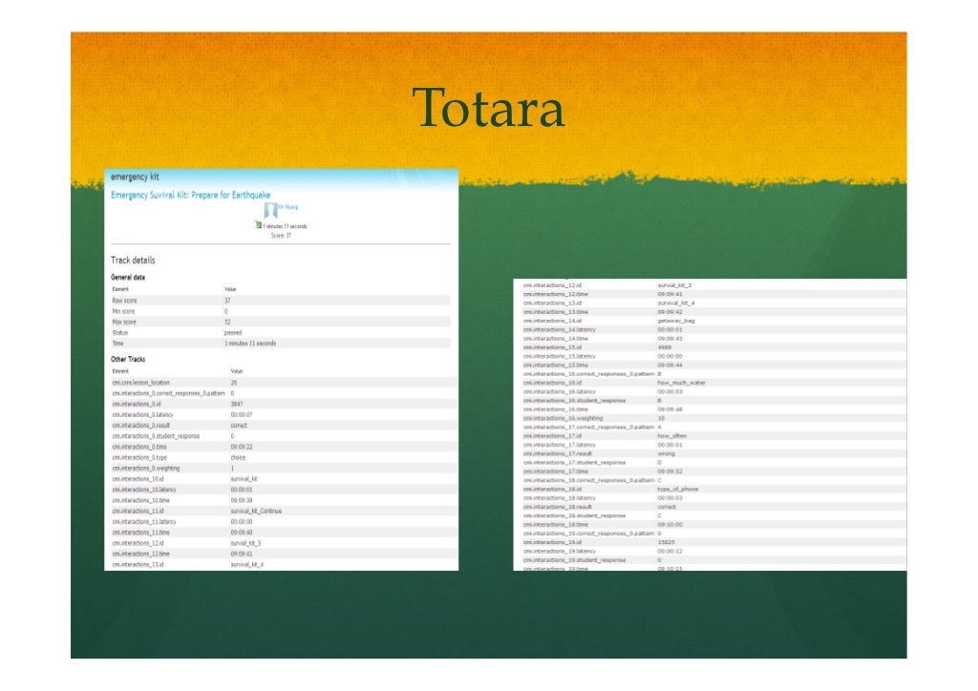The image size is (978, 691).
Task: Click the 'cmi.interactions_16.weighting' label
Action: [563, 418]
